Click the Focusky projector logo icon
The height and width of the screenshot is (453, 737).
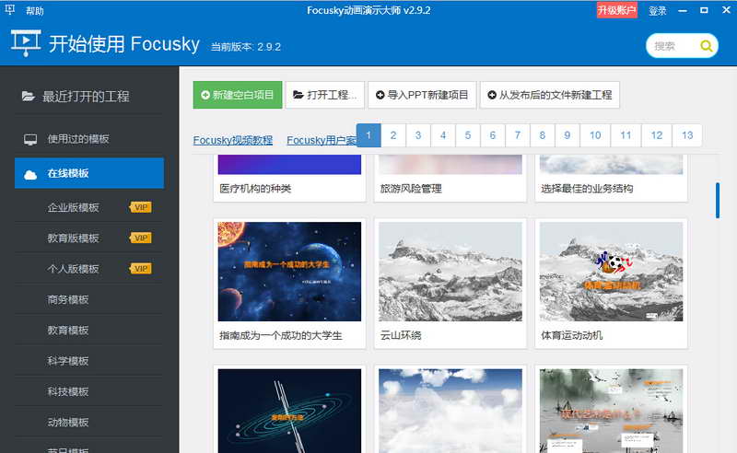pos(26,42)
